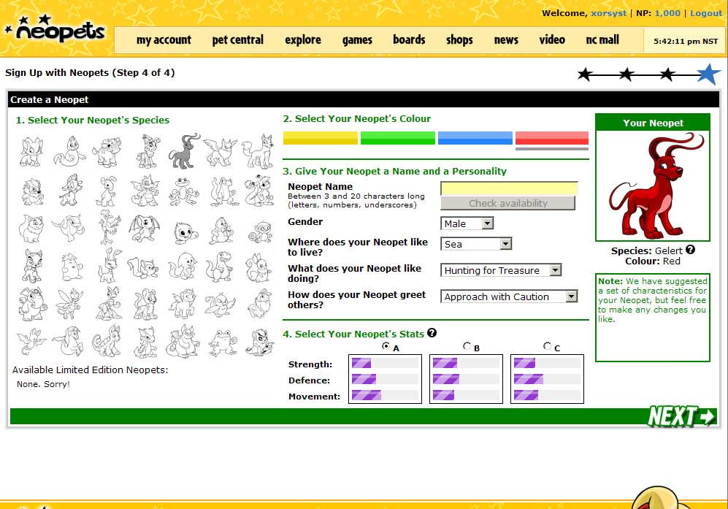The image size is (728, 509).
Task: Pick the Mynci monkey species
Action: pyautogui.click(x=259, y=230)
